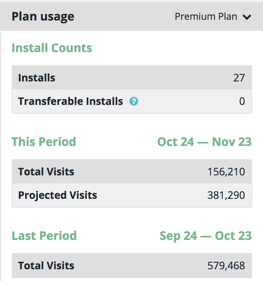Screen dimensions: 263x281
Task: Click the Plan usage panel title
Action: pyautogui.click(x=43, y=17)
